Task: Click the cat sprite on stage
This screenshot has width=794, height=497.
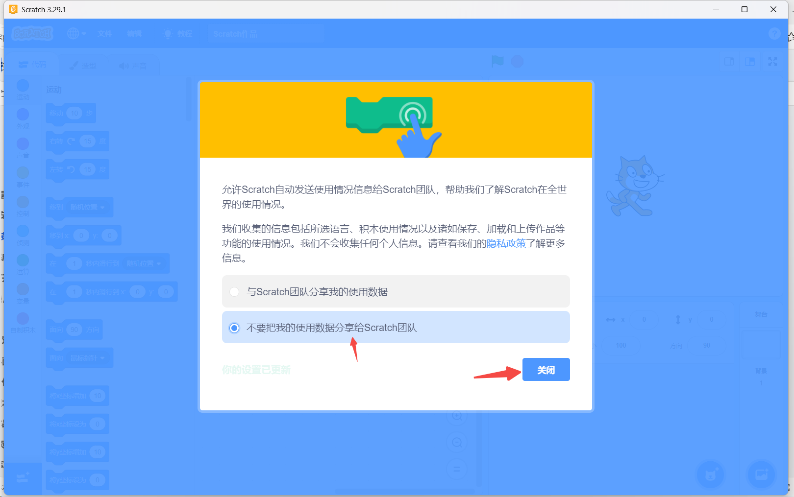Action: [x=635, y=186]
